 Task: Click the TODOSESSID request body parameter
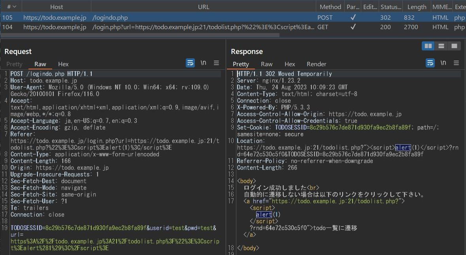coord(79,228)
